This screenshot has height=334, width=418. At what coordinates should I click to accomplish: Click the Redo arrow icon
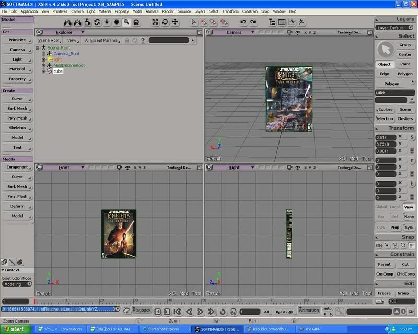tap(253, 22)
